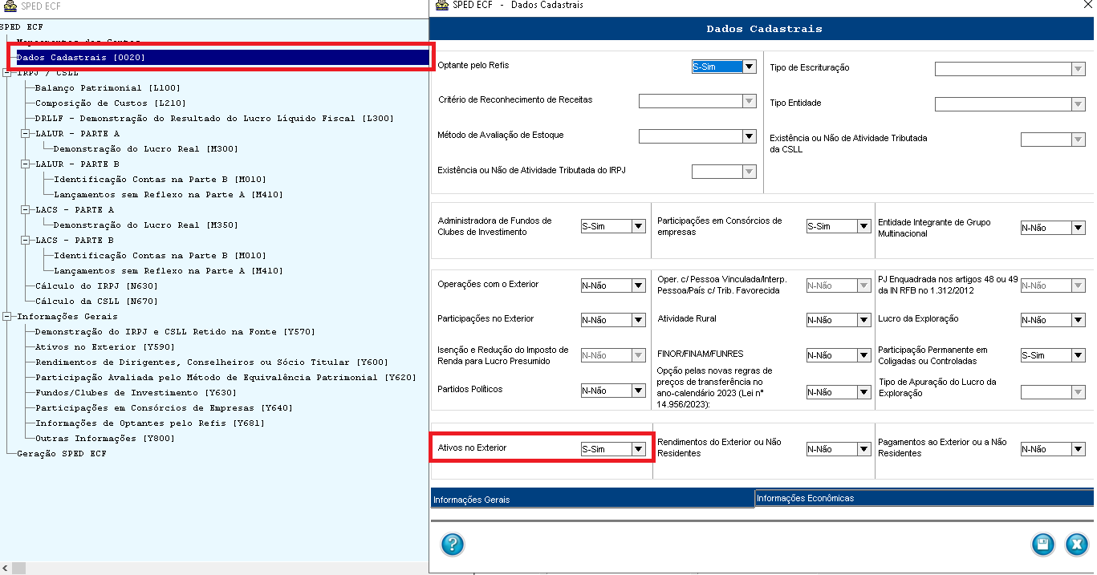Open the Lucro da Exploração dropdown

pyautogui.click(x=1078, y=320)
